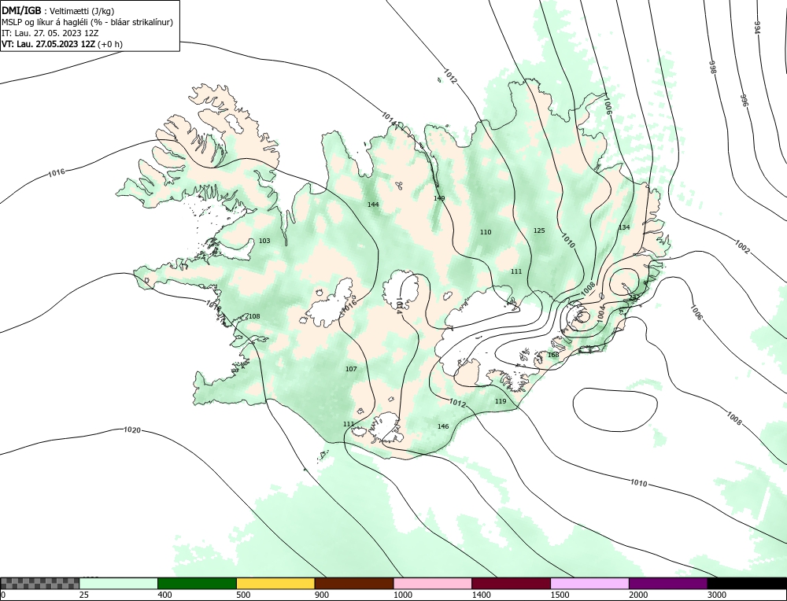Click the isobar label 1002
This screenshot has width=787, height=601.
click(742, 247)
